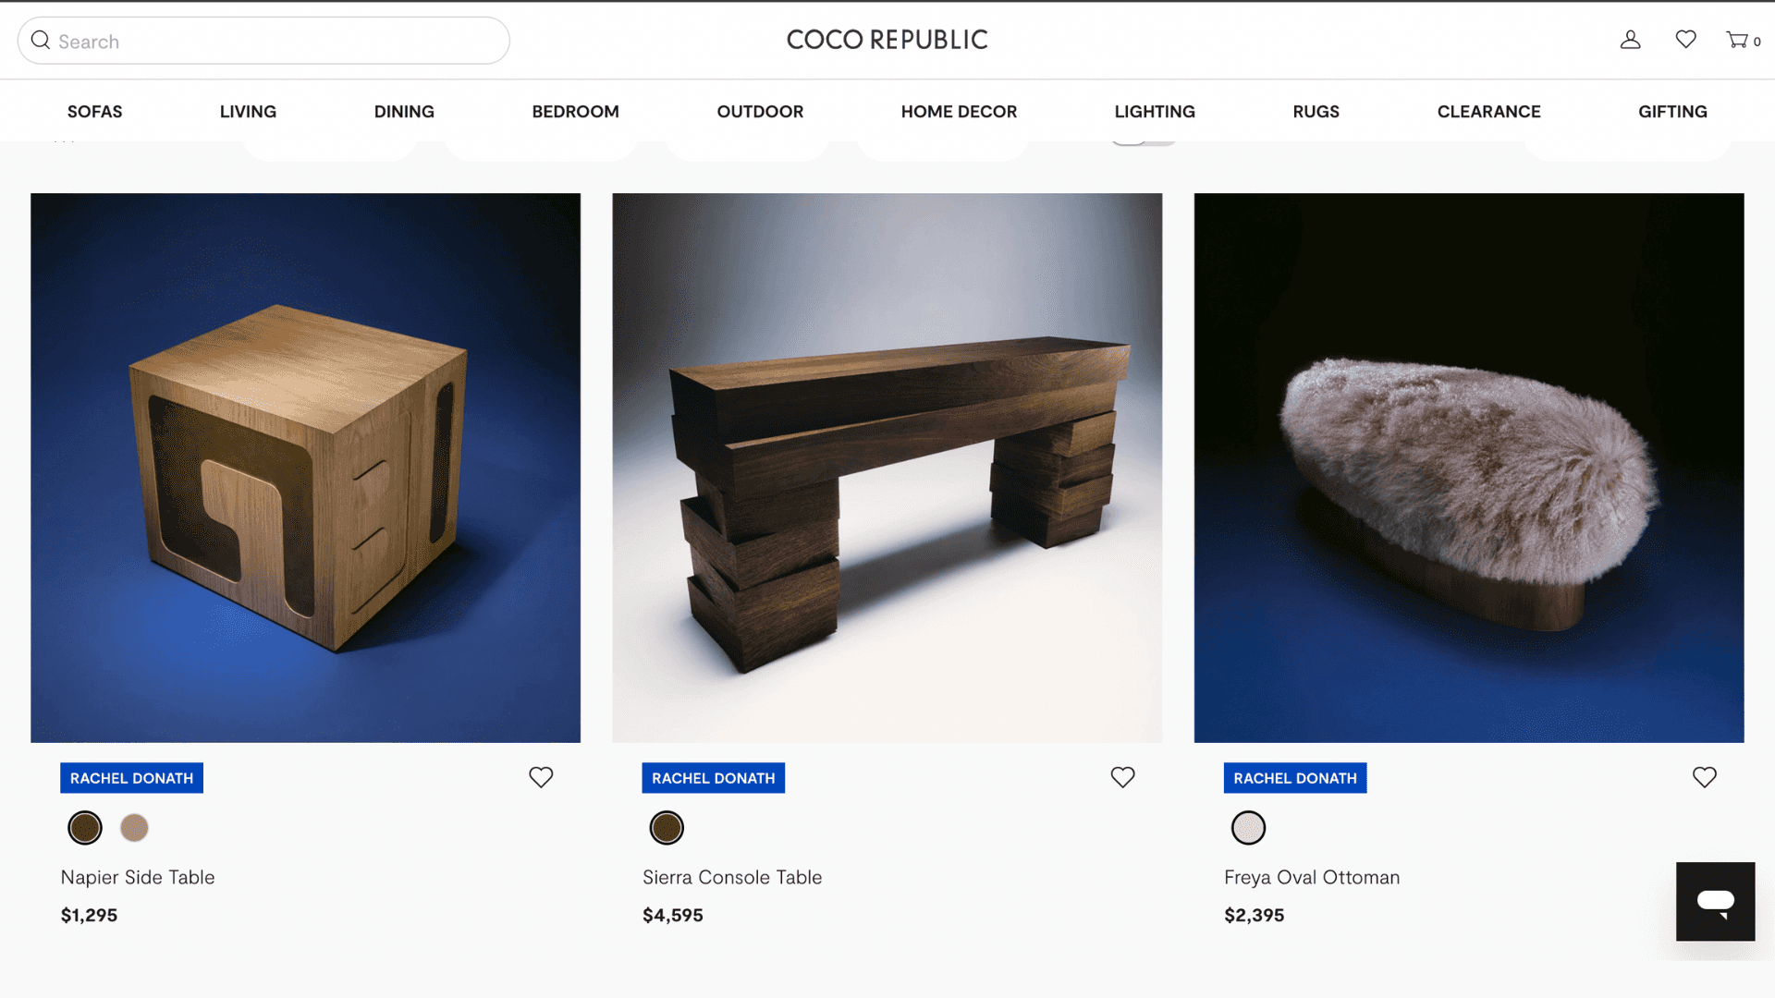Open the wishlist heart in header
This screenshot has width=1775, height=998.
click(1685, 39)
